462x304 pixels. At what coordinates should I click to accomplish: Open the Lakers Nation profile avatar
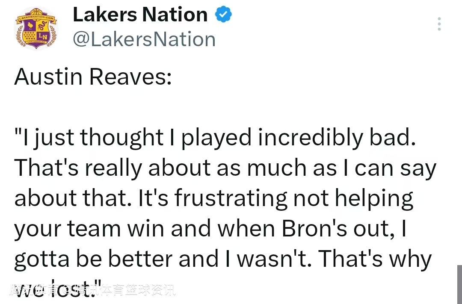pos(36,30)
